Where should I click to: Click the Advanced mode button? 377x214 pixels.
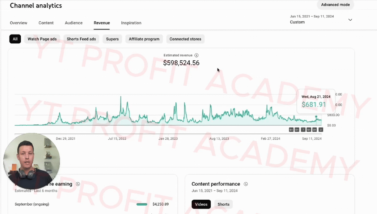335,4
